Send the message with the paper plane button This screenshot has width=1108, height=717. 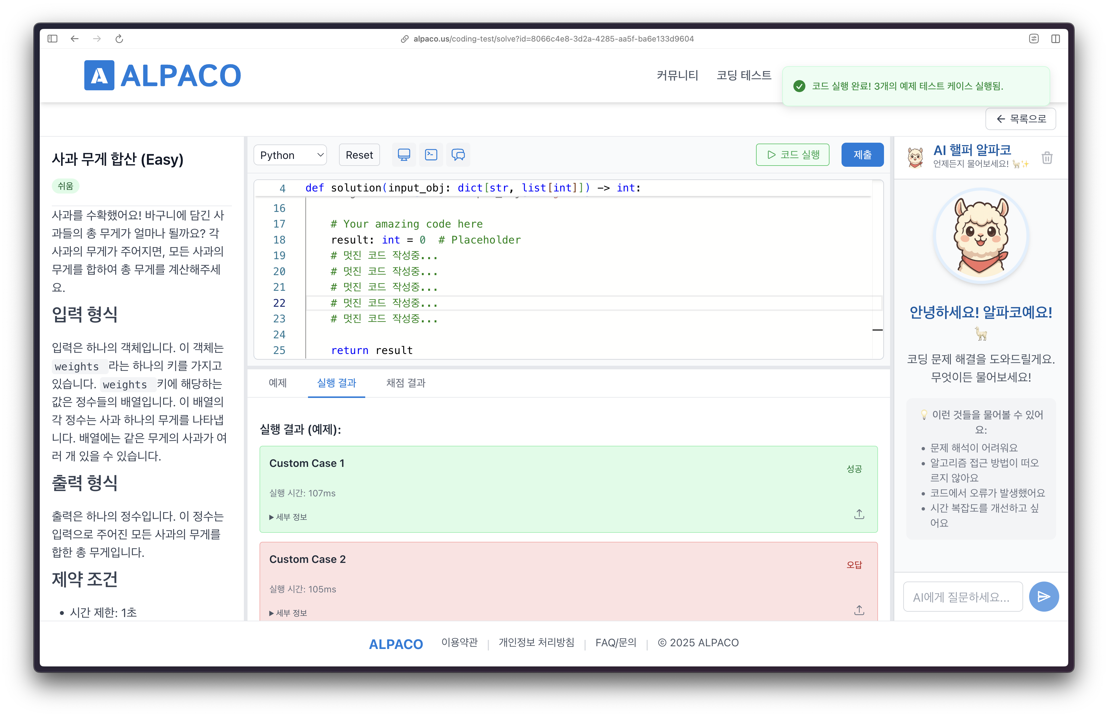[1043, 597]
